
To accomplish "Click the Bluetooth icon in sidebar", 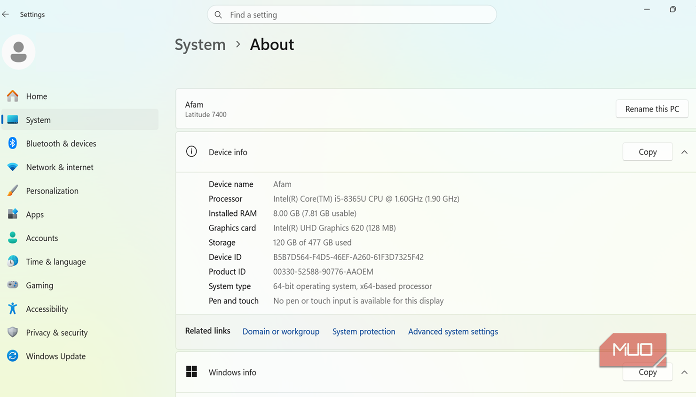I will (13, 143).
